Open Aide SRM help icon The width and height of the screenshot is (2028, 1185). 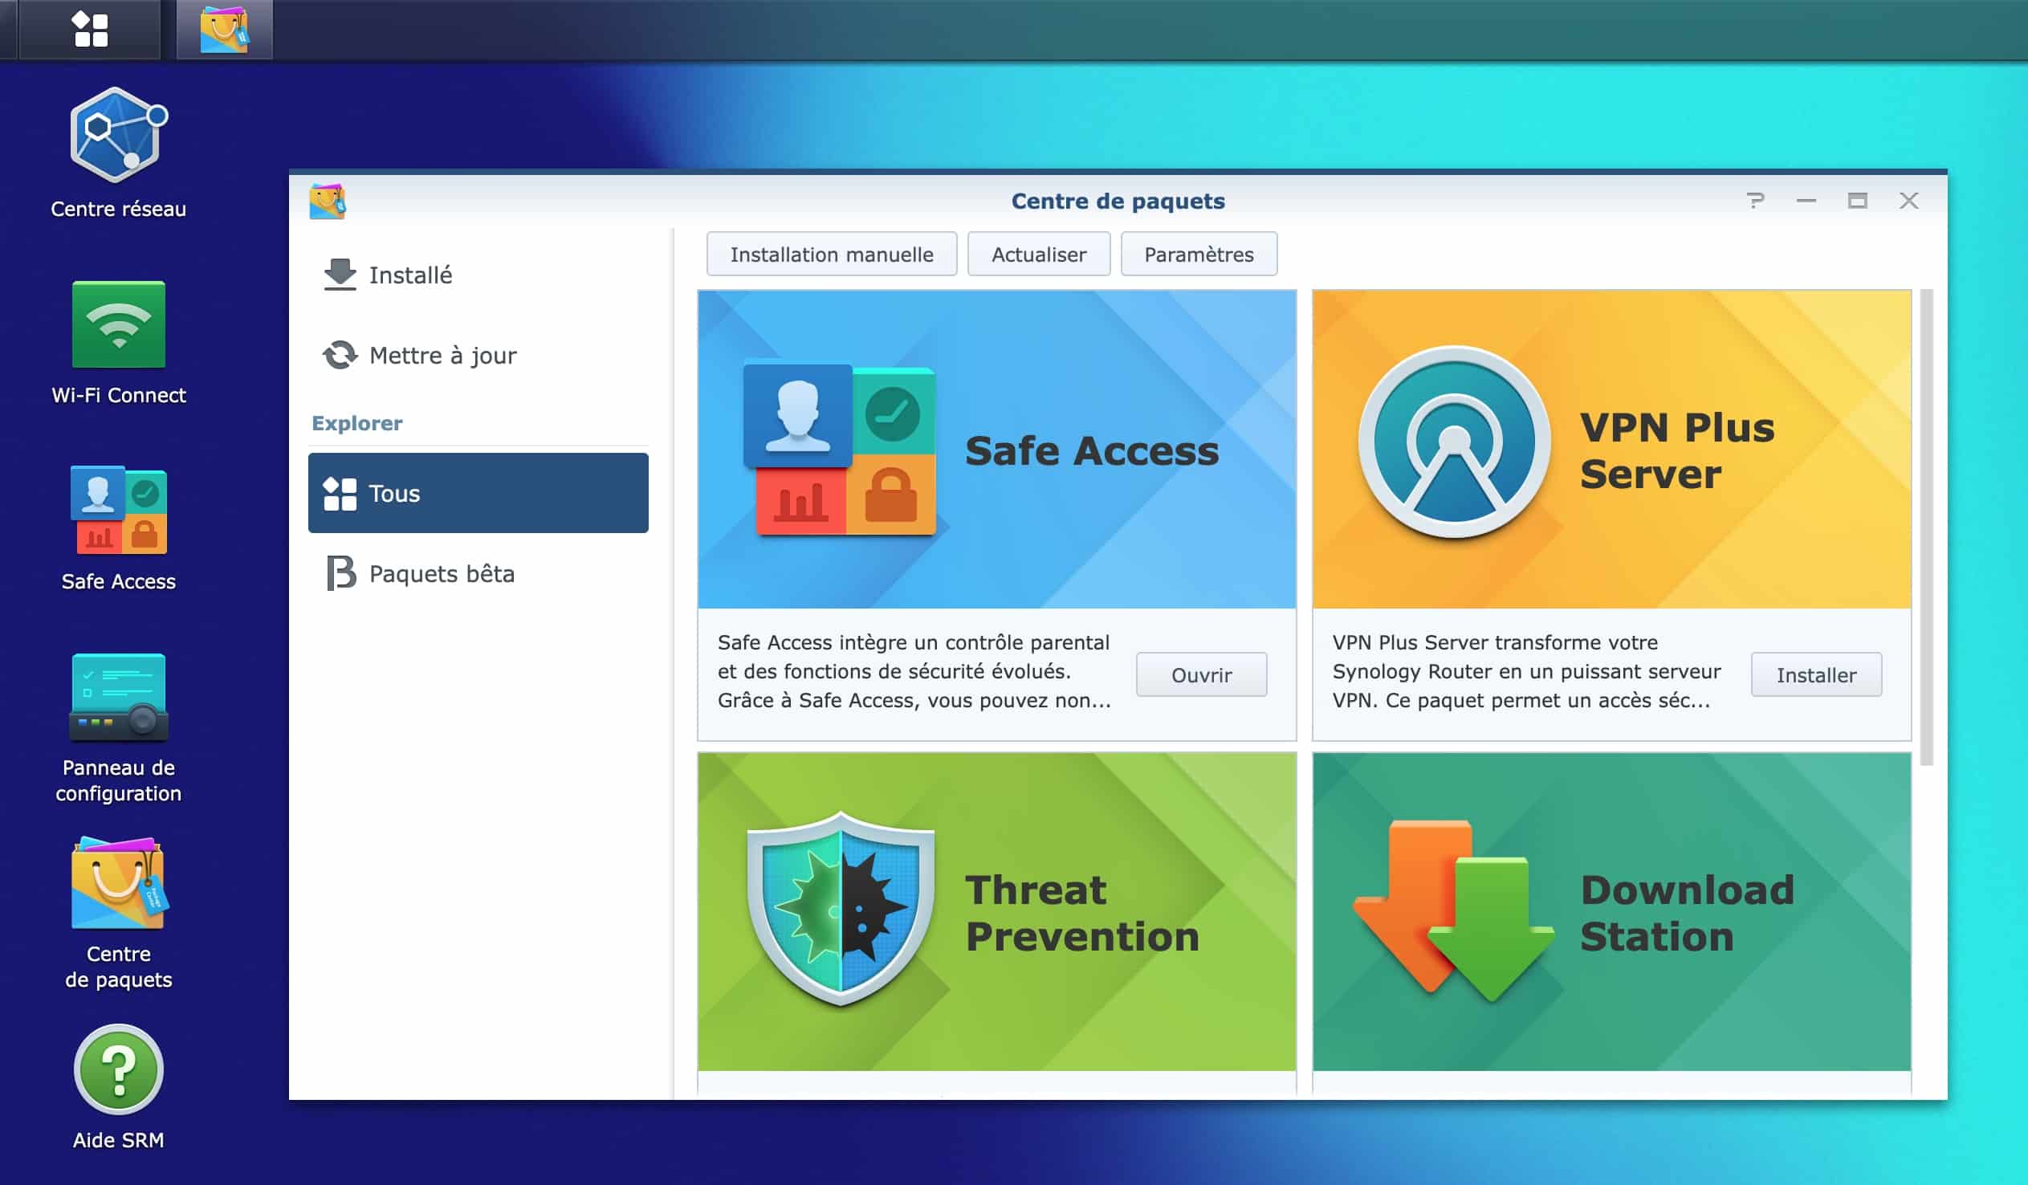(118, 1087)
